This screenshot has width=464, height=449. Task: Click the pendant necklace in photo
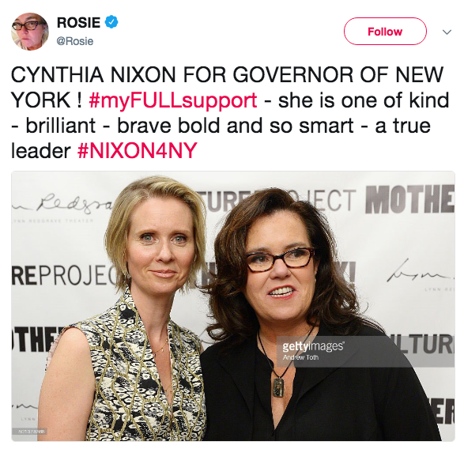point(278,387)
